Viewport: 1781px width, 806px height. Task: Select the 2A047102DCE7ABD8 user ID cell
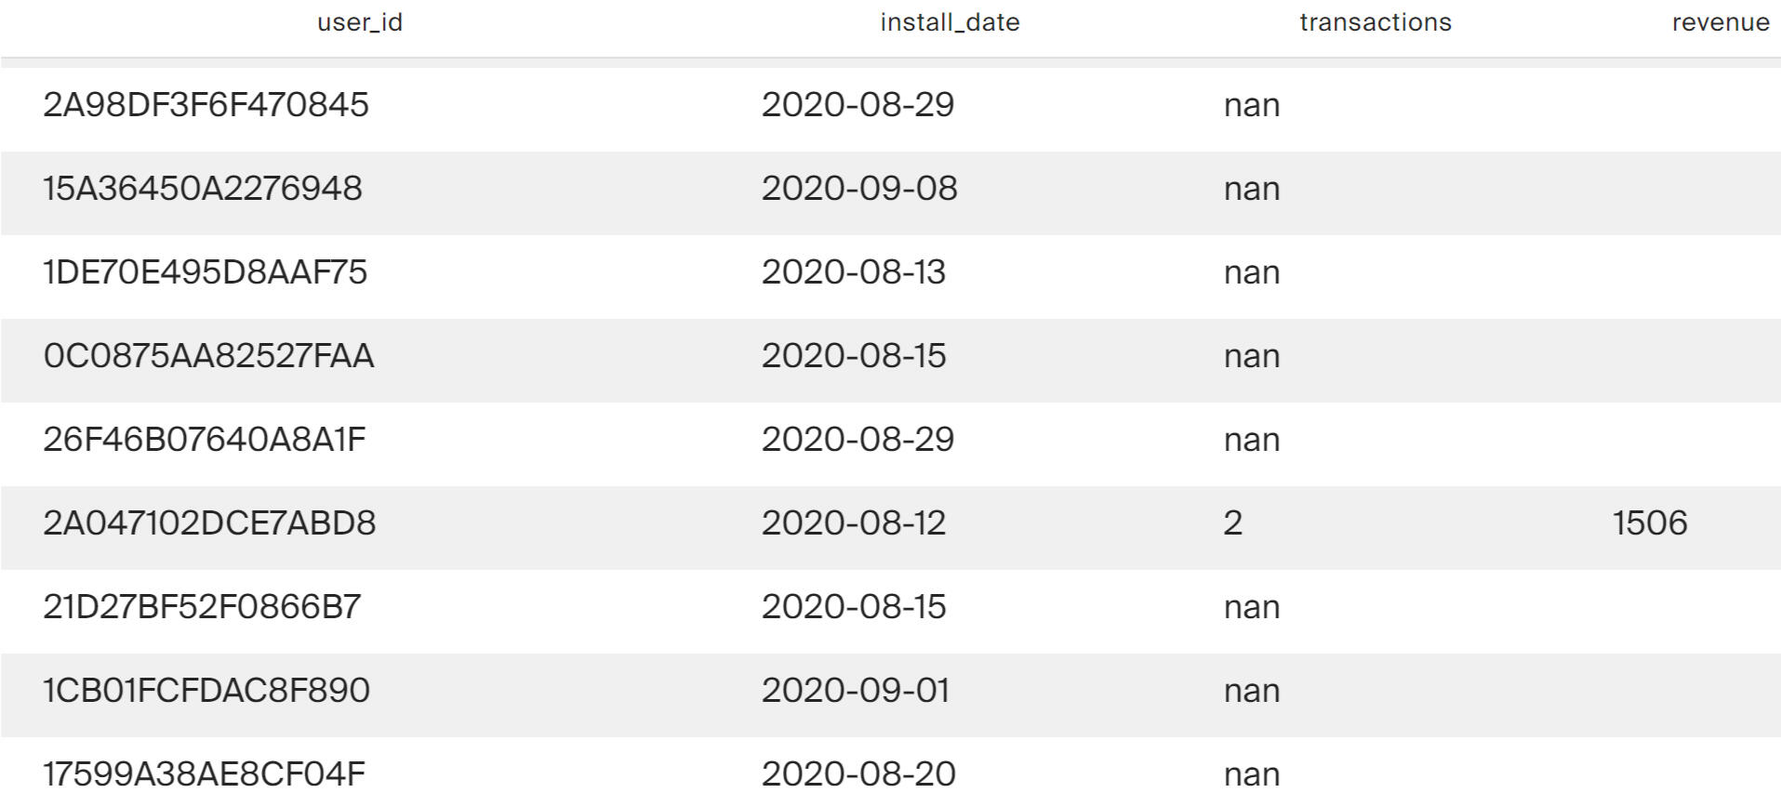pyautogui.click(x=209, y=523)
